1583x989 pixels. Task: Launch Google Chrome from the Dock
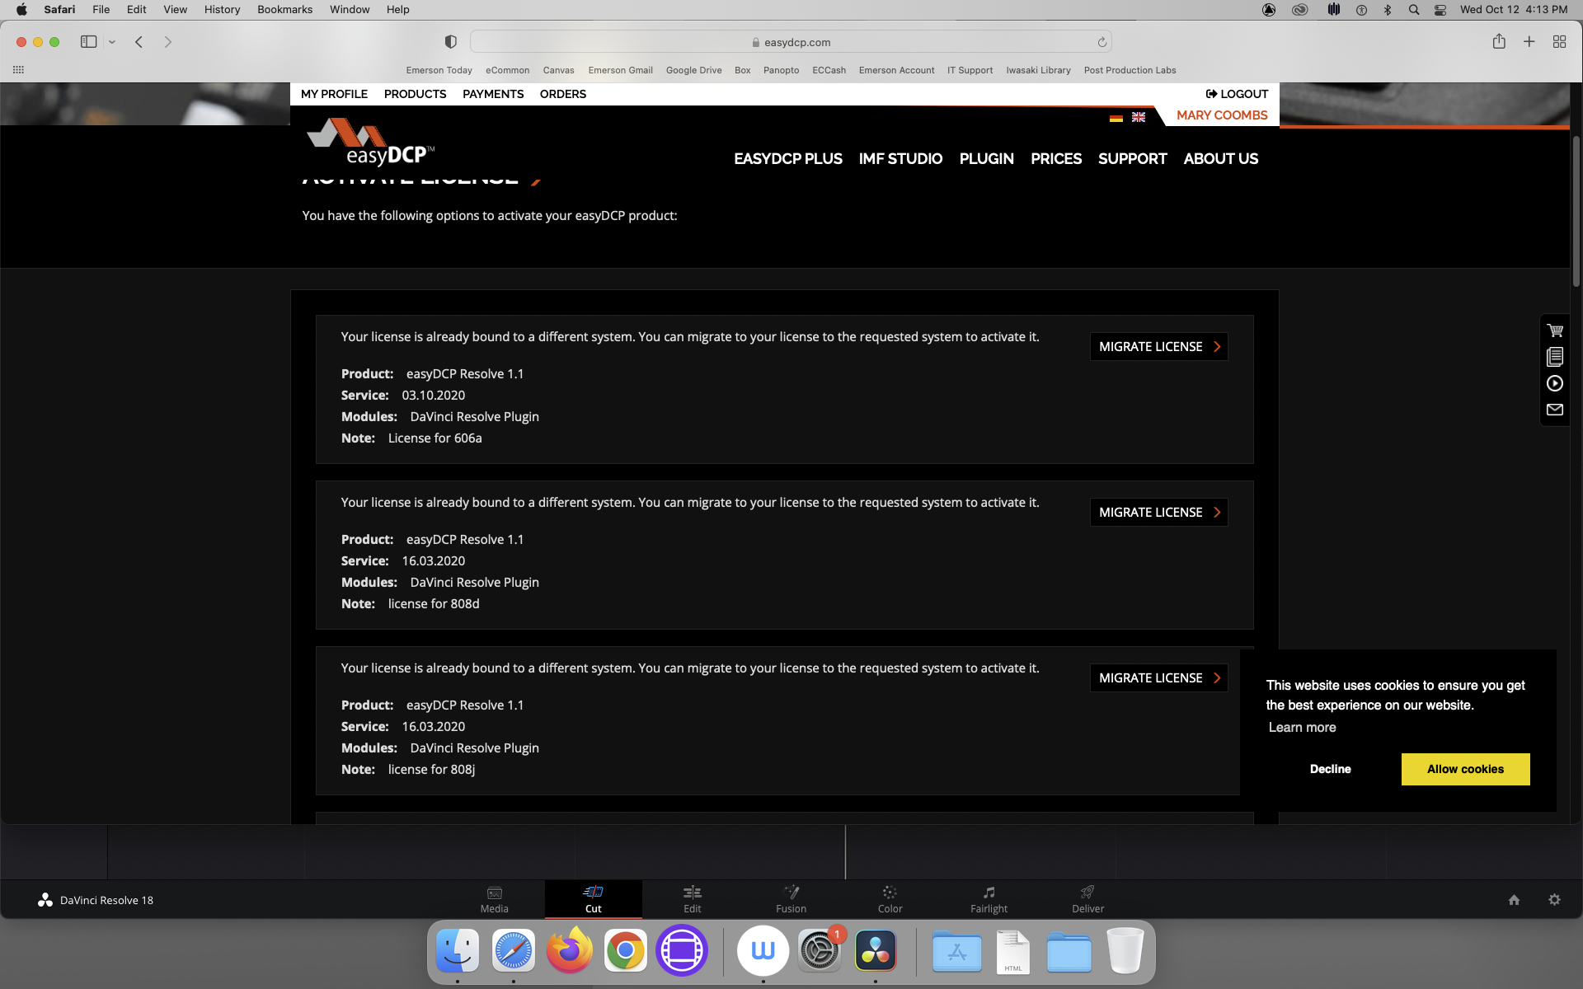pos(626,951)
